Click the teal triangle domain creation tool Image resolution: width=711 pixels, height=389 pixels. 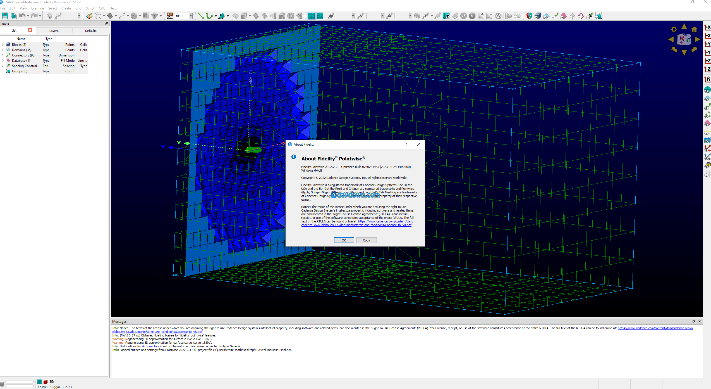point(222,16)
